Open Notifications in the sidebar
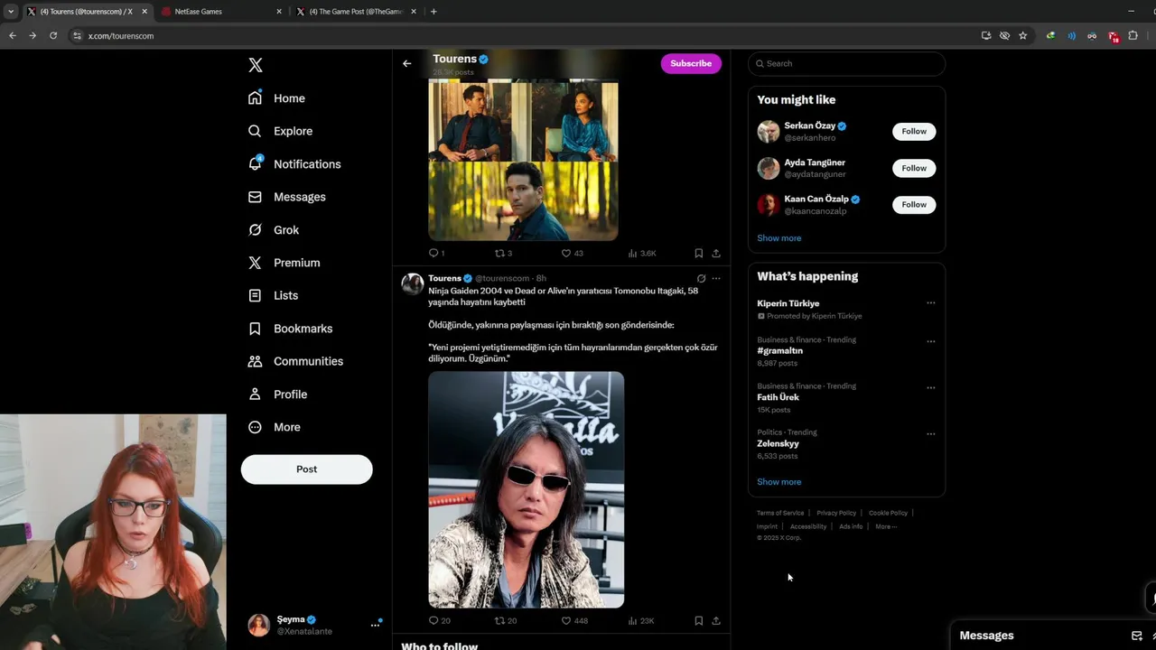 pyautogui.click(x=294, y=164)
